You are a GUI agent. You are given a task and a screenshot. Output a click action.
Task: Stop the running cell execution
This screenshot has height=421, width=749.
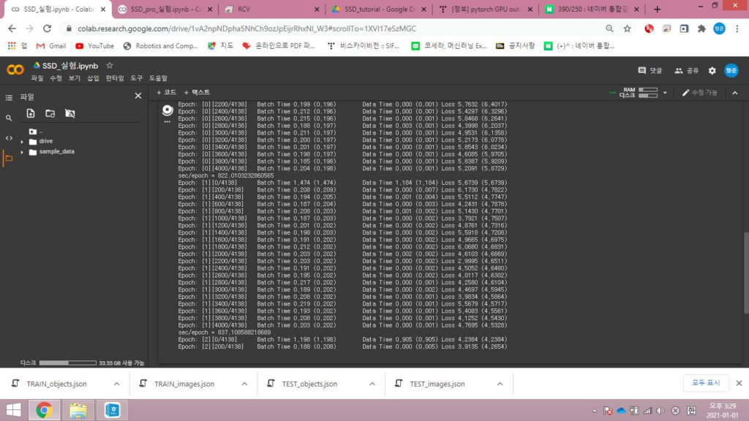[168, 110]
